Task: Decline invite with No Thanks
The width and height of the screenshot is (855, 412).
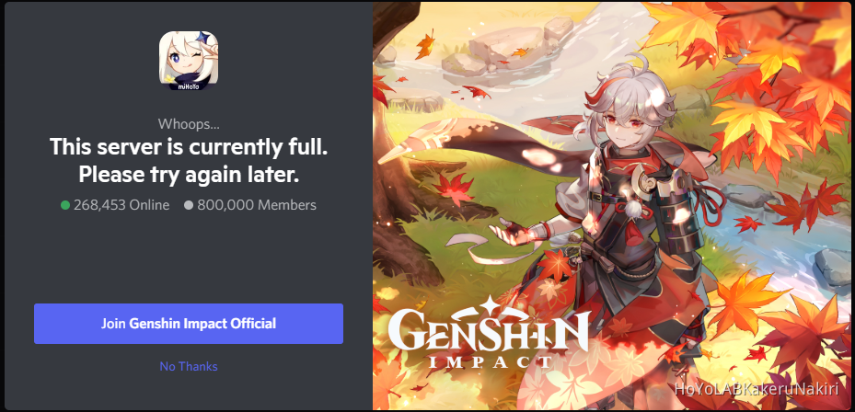Action: coord(189,366)
